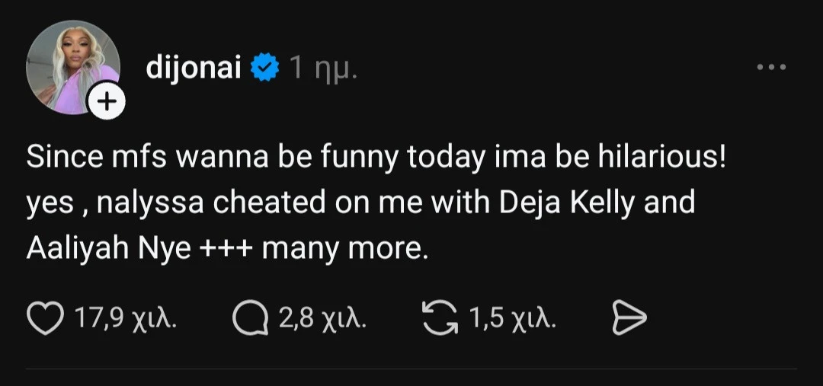Open the dijonai username link
Image resolution: width=823 pixels, height=386 pixels.
[x=194, y=67]
